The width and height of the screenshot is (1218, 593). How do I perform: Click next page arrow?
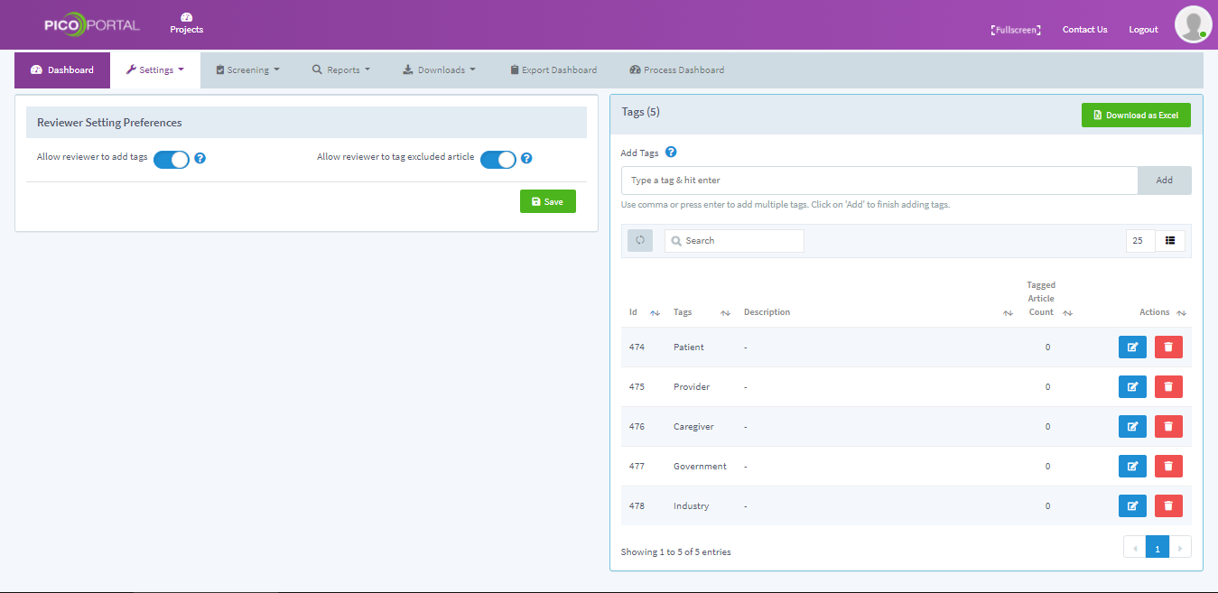pyautogui.click(x=1180, y=547)
